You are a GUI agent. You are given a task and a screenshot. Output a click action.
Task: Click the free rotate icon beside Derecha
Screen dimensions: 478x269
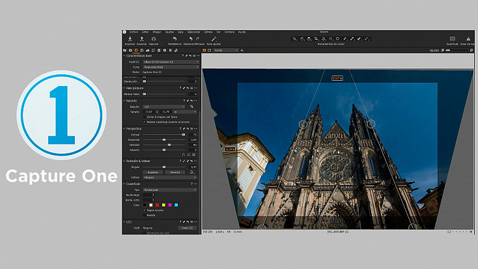191,173
